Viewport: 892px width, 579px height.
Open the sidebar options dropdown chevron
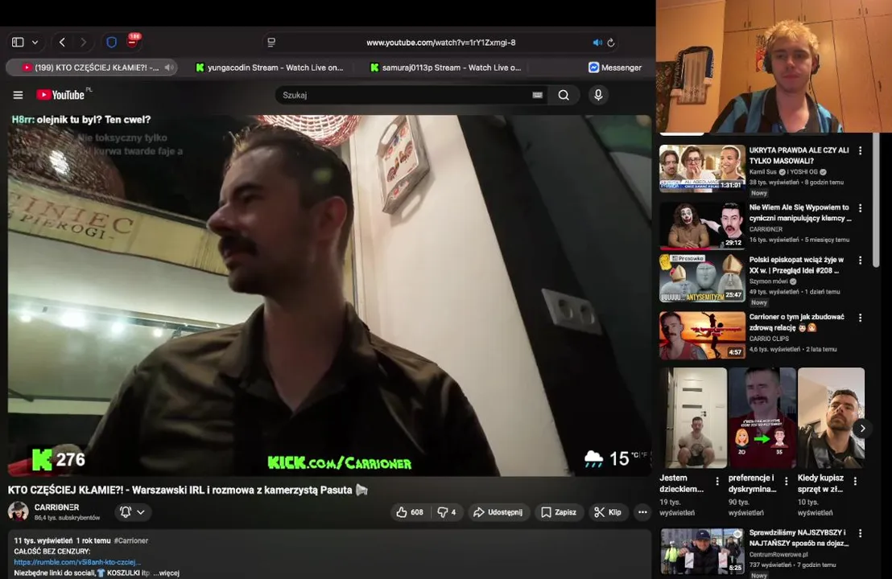[x=35, y=43]
